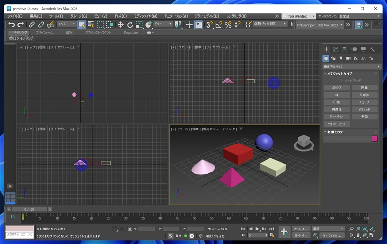Select the Unlink Selection icon

point(41,24)
